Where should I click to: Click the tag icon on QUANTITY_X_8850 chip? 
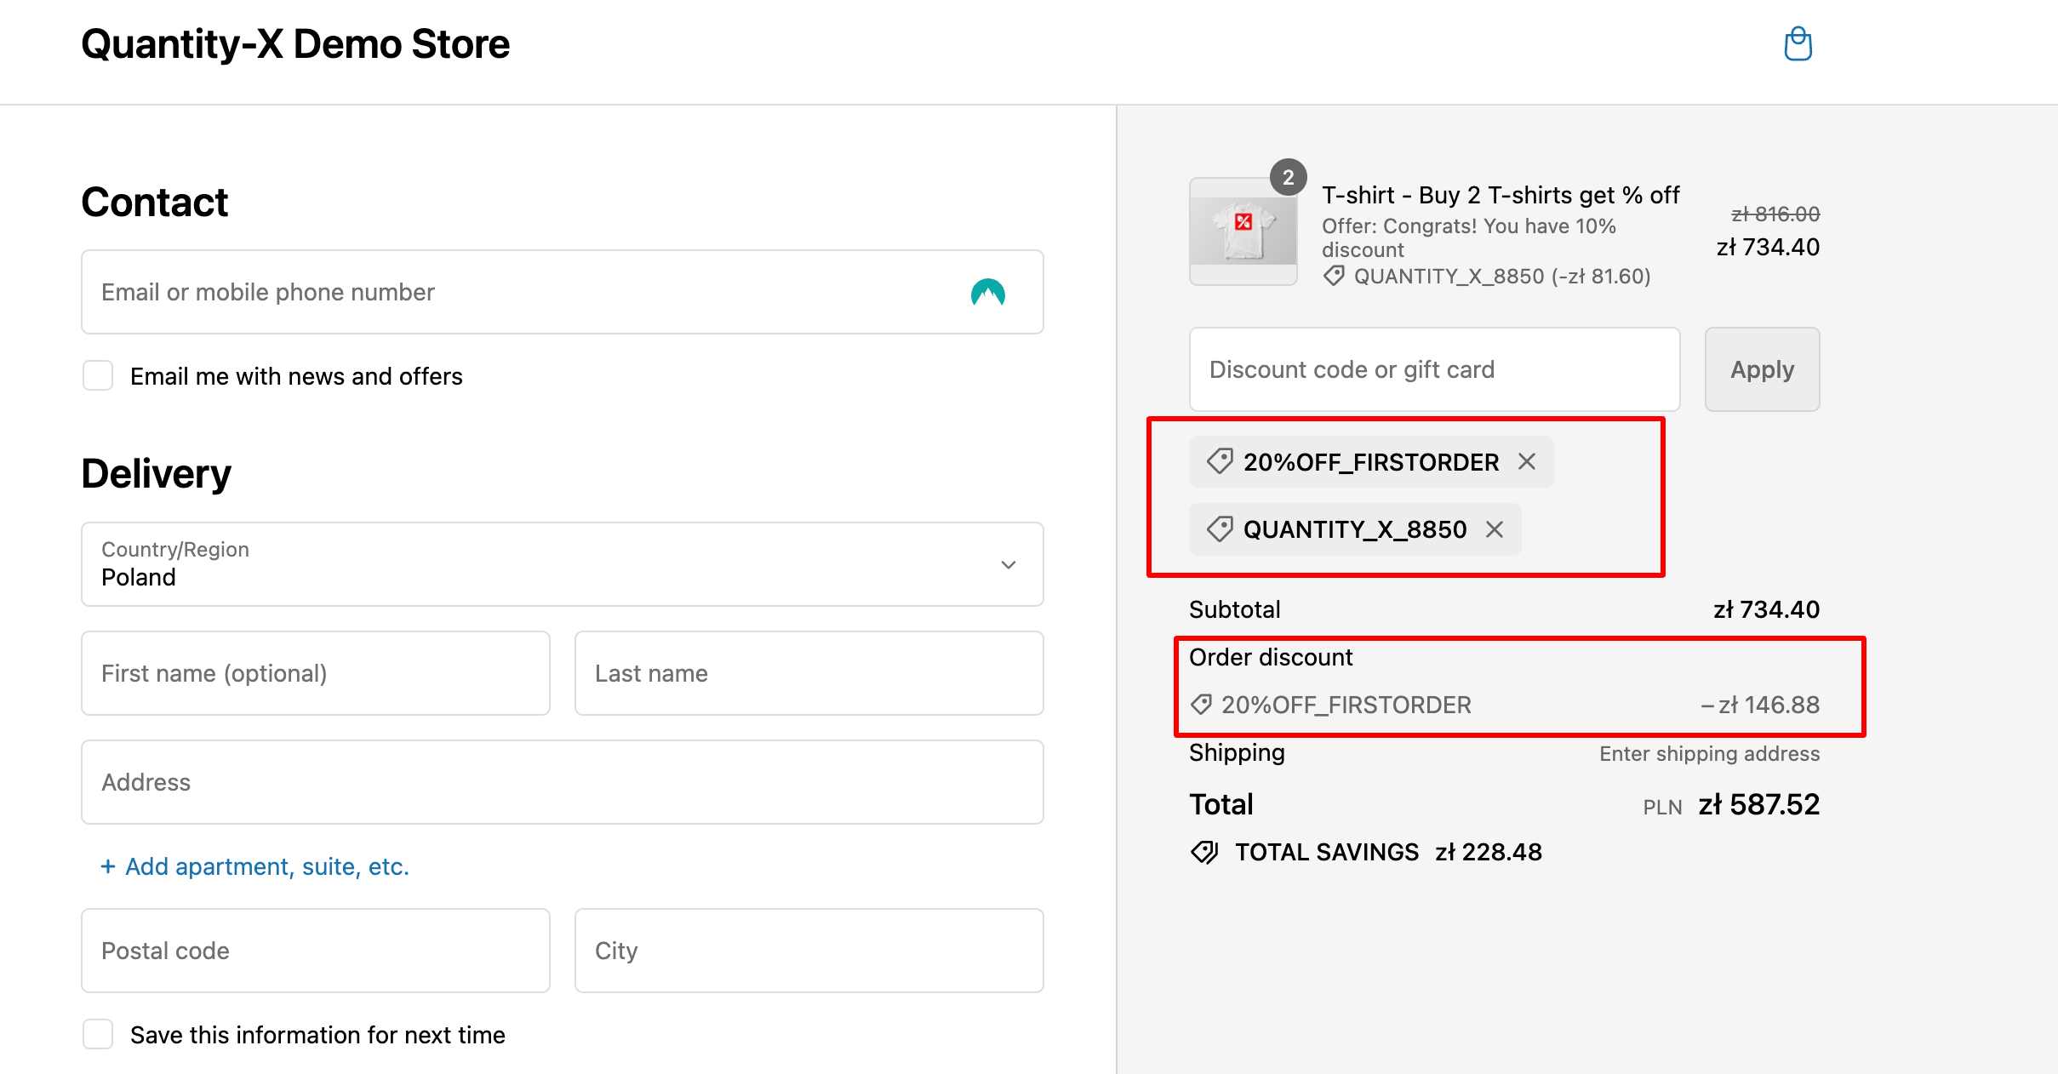pyautogui.click(x=1220, y=529)
